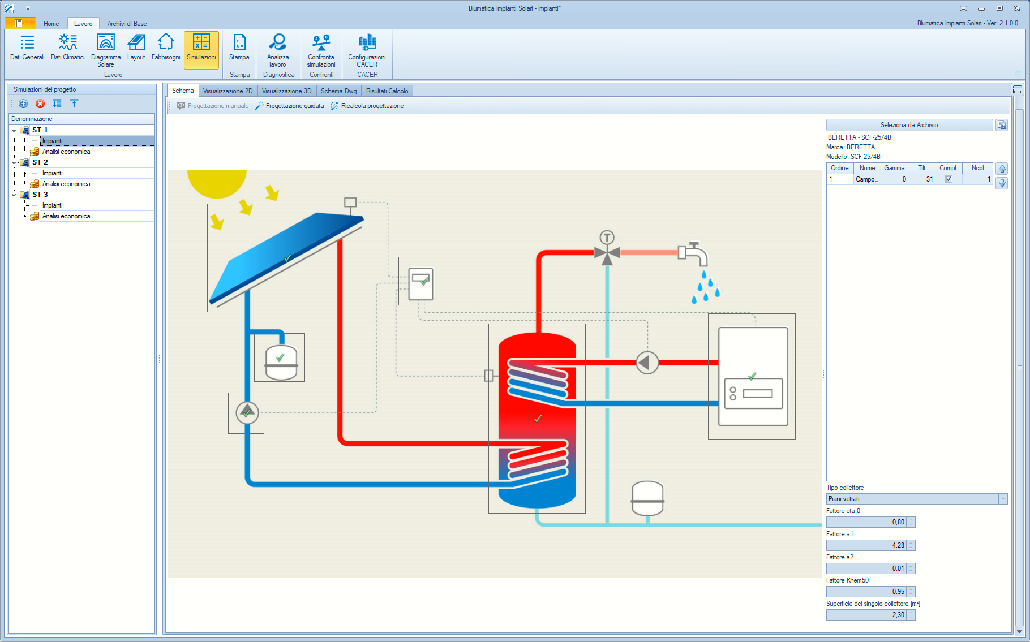Click the red delete simulation icon
This screenshot has width=1030, height=642.
(40, 104)
